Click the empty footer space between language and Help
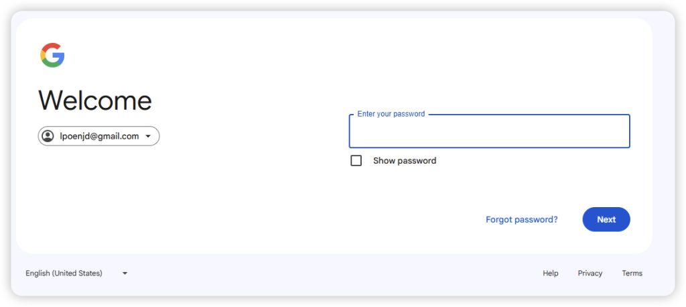 coord(335,273)
